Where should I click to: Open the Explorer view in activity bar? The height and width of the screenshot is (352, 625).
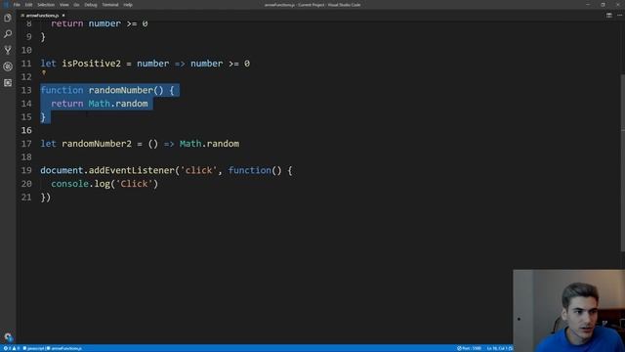tap(8, 18)
